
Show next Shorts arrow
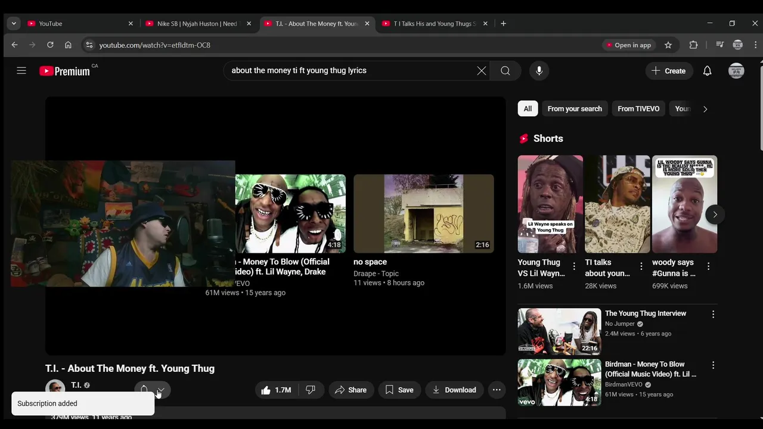715,214
